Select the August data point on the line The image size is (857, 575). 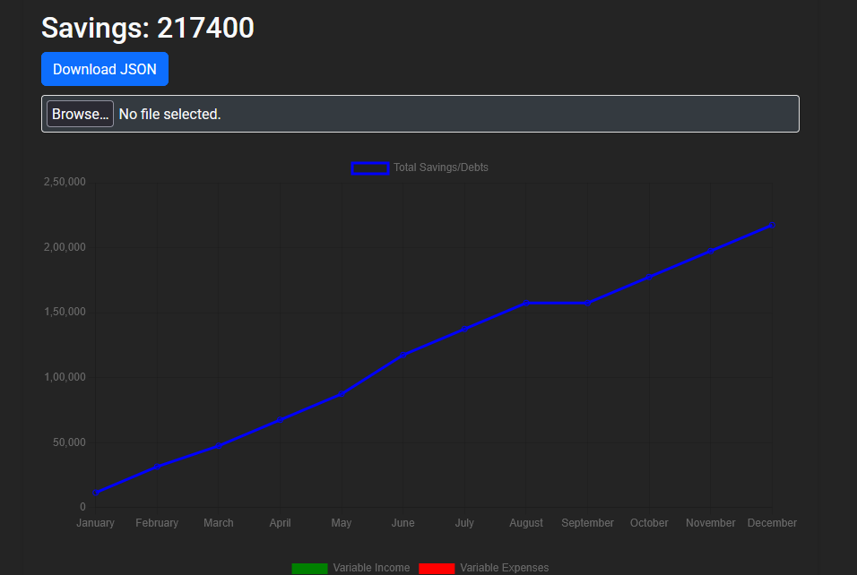click(x=526, y=303)
